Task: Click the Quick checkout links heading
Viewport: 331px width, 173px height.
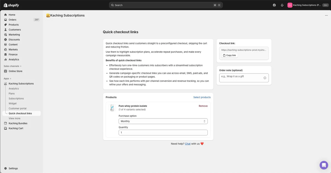Action: point(121,32)
